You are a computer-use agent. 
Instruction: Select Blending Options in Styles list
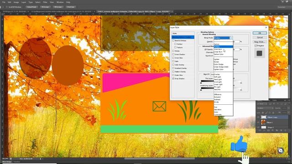click(x=183, y=37)
